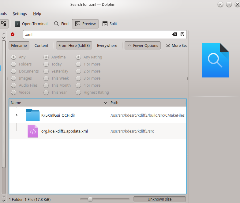Select the Any type radio button
This screenshot has height=203, width=240.
tap(13, 57)
